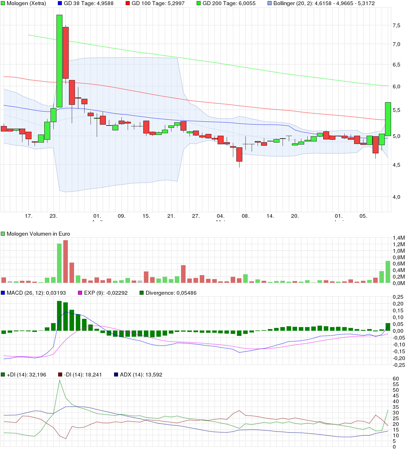Click the green Mologen (Xetra) legend swatch
The width and height of the screenshot is (412, 452).
pos(3,3)
